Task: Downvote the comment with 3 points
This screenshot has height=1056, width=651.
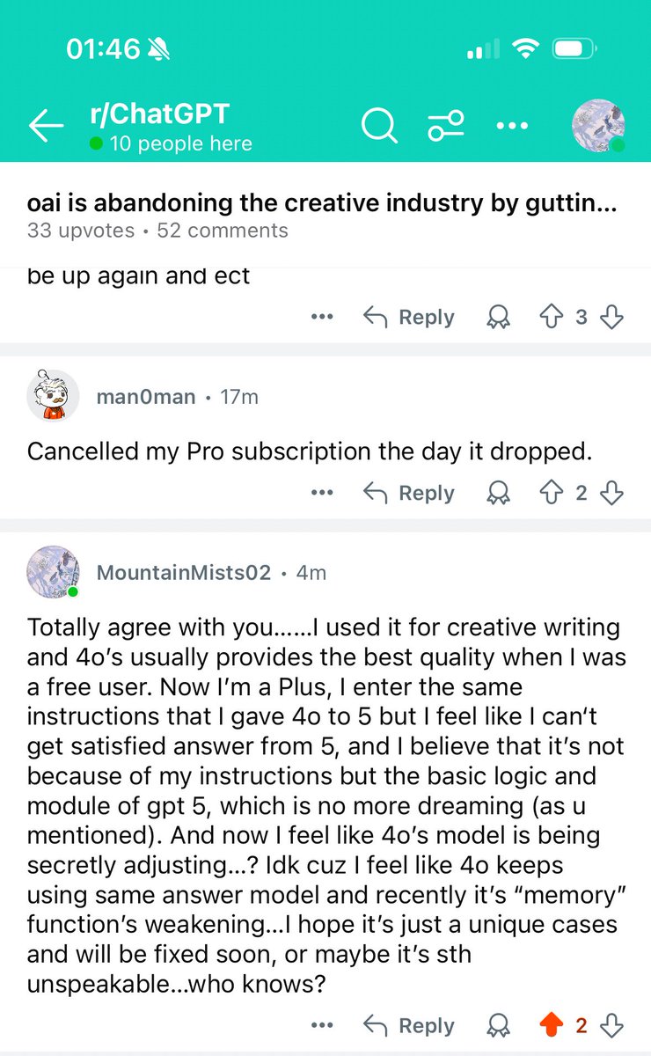Action: (x=611, y=318)
